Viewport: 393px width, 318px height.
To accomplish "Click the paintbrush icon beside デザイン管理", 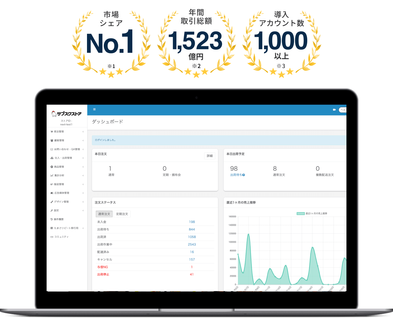I will (x=52, y=202).
